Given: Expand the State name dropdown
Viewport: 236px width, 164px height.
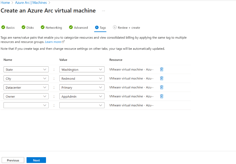Looking at the screenshot, I should pyautogui.click(x=45, y=70).
